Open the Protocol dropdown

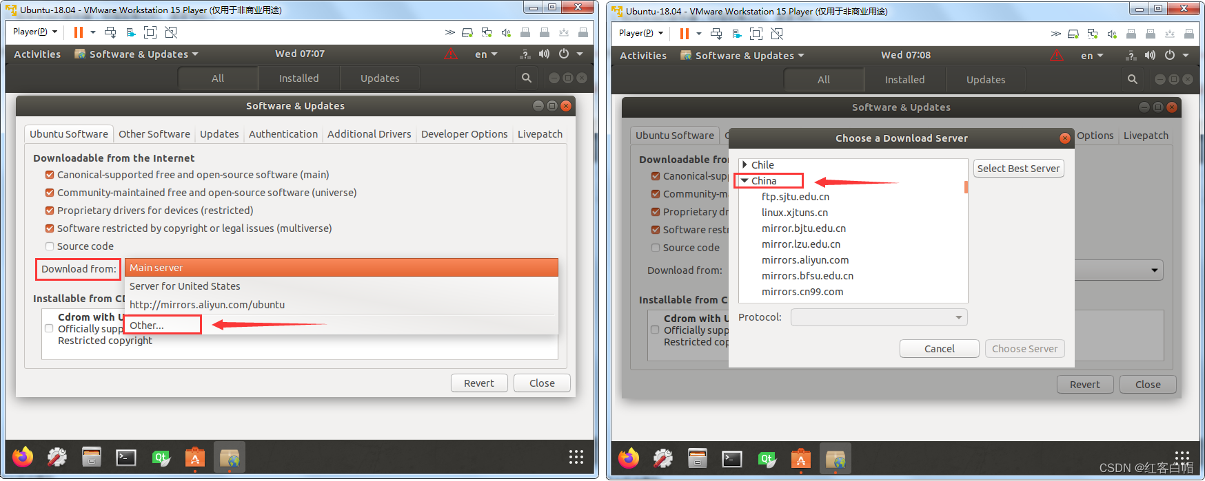879,317
